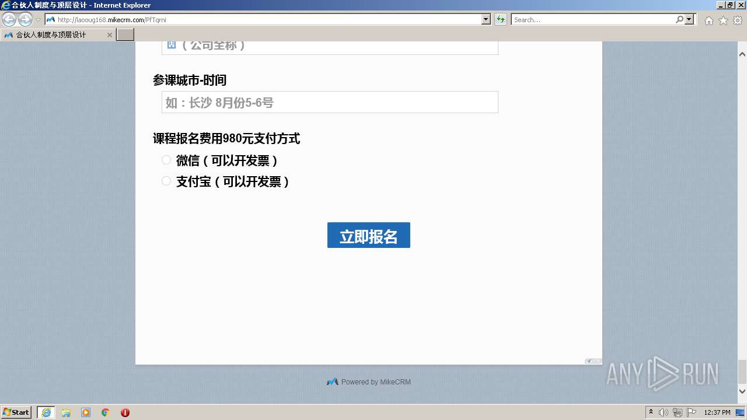Viewport: 747px width, 420px height.
Task: Click the 参课城市-时间 input field
Action: tap(330, 102)
